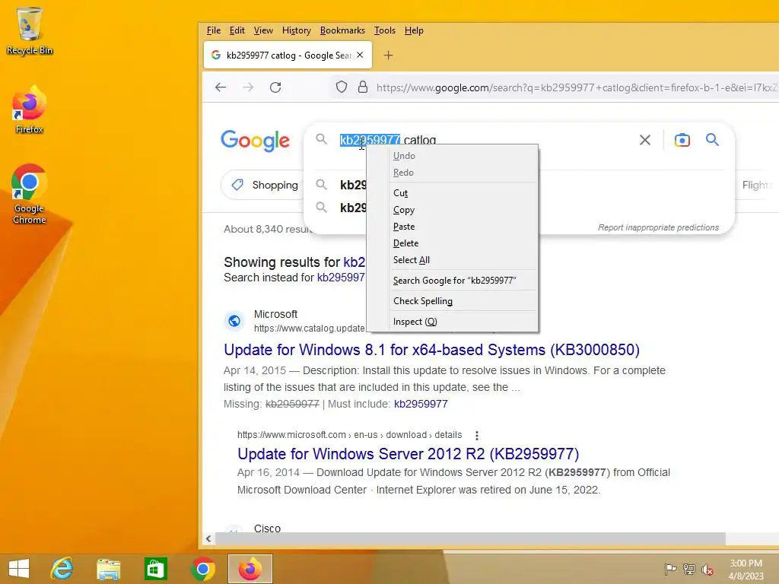The image size is (779, 584).
Task: Open the tracking protection shield icon
Action: click(342, 87)
